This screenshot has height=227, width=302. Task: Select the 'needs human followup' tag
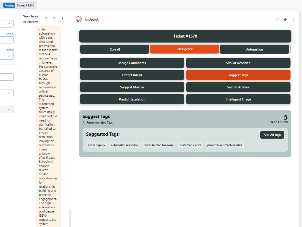click(x=158, y=145)
